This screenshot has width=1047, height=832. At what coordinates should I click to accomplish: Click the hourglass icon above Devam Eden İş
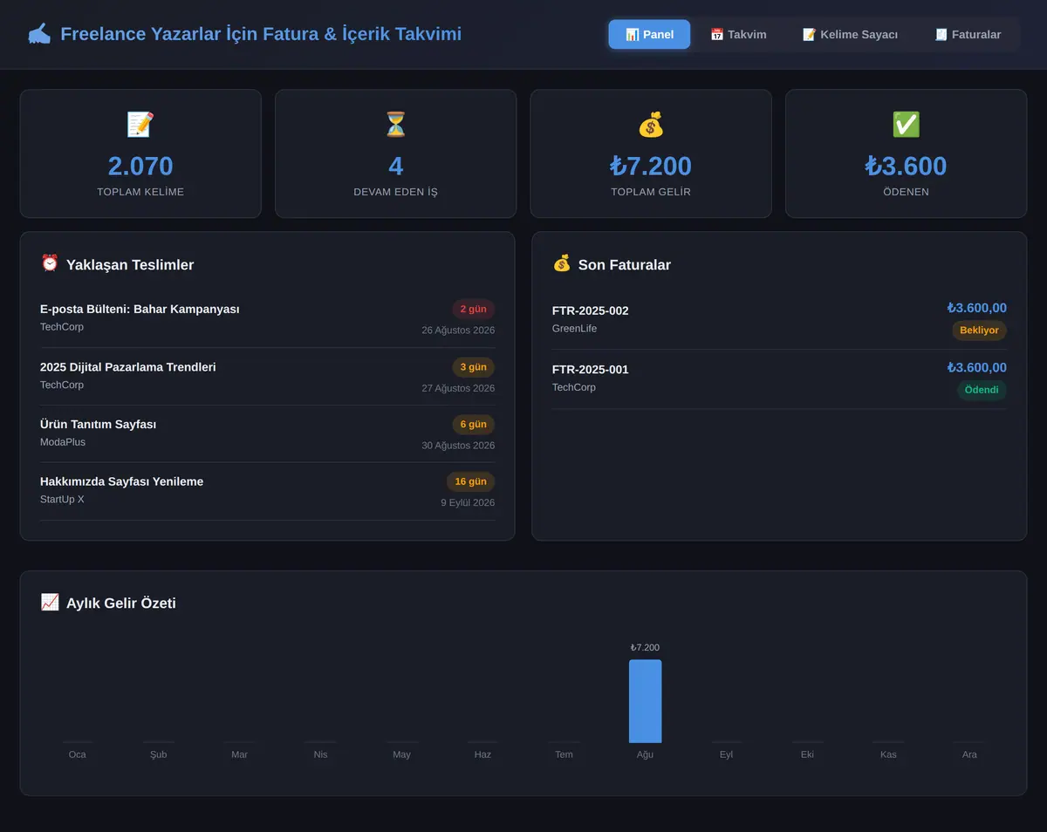coord(396,125)
